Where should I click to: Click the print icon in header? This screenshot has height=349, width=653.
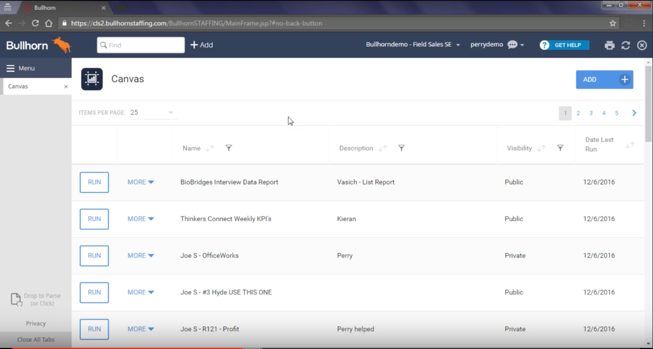[609, 45]
